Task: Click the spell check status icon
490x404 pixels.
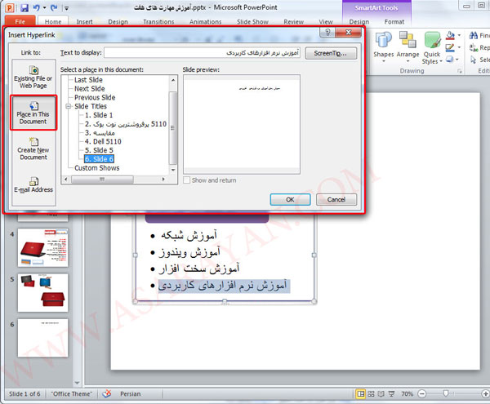Action: tap(105, 394)
